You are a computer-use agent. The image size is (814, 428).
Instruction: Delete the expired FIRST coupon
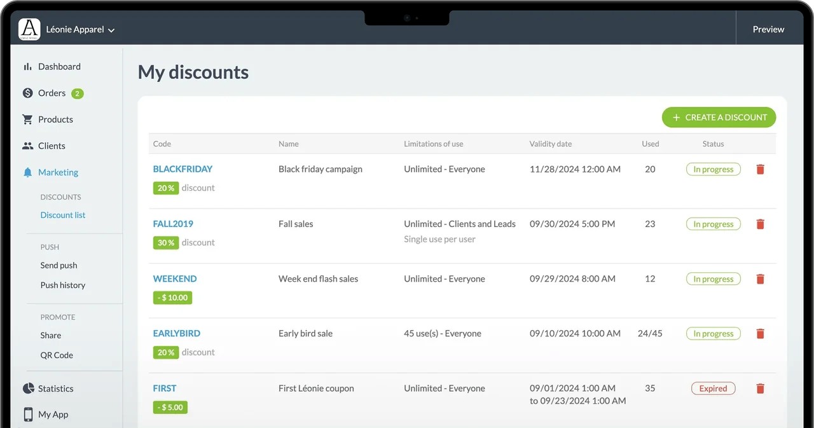(760, 389)
